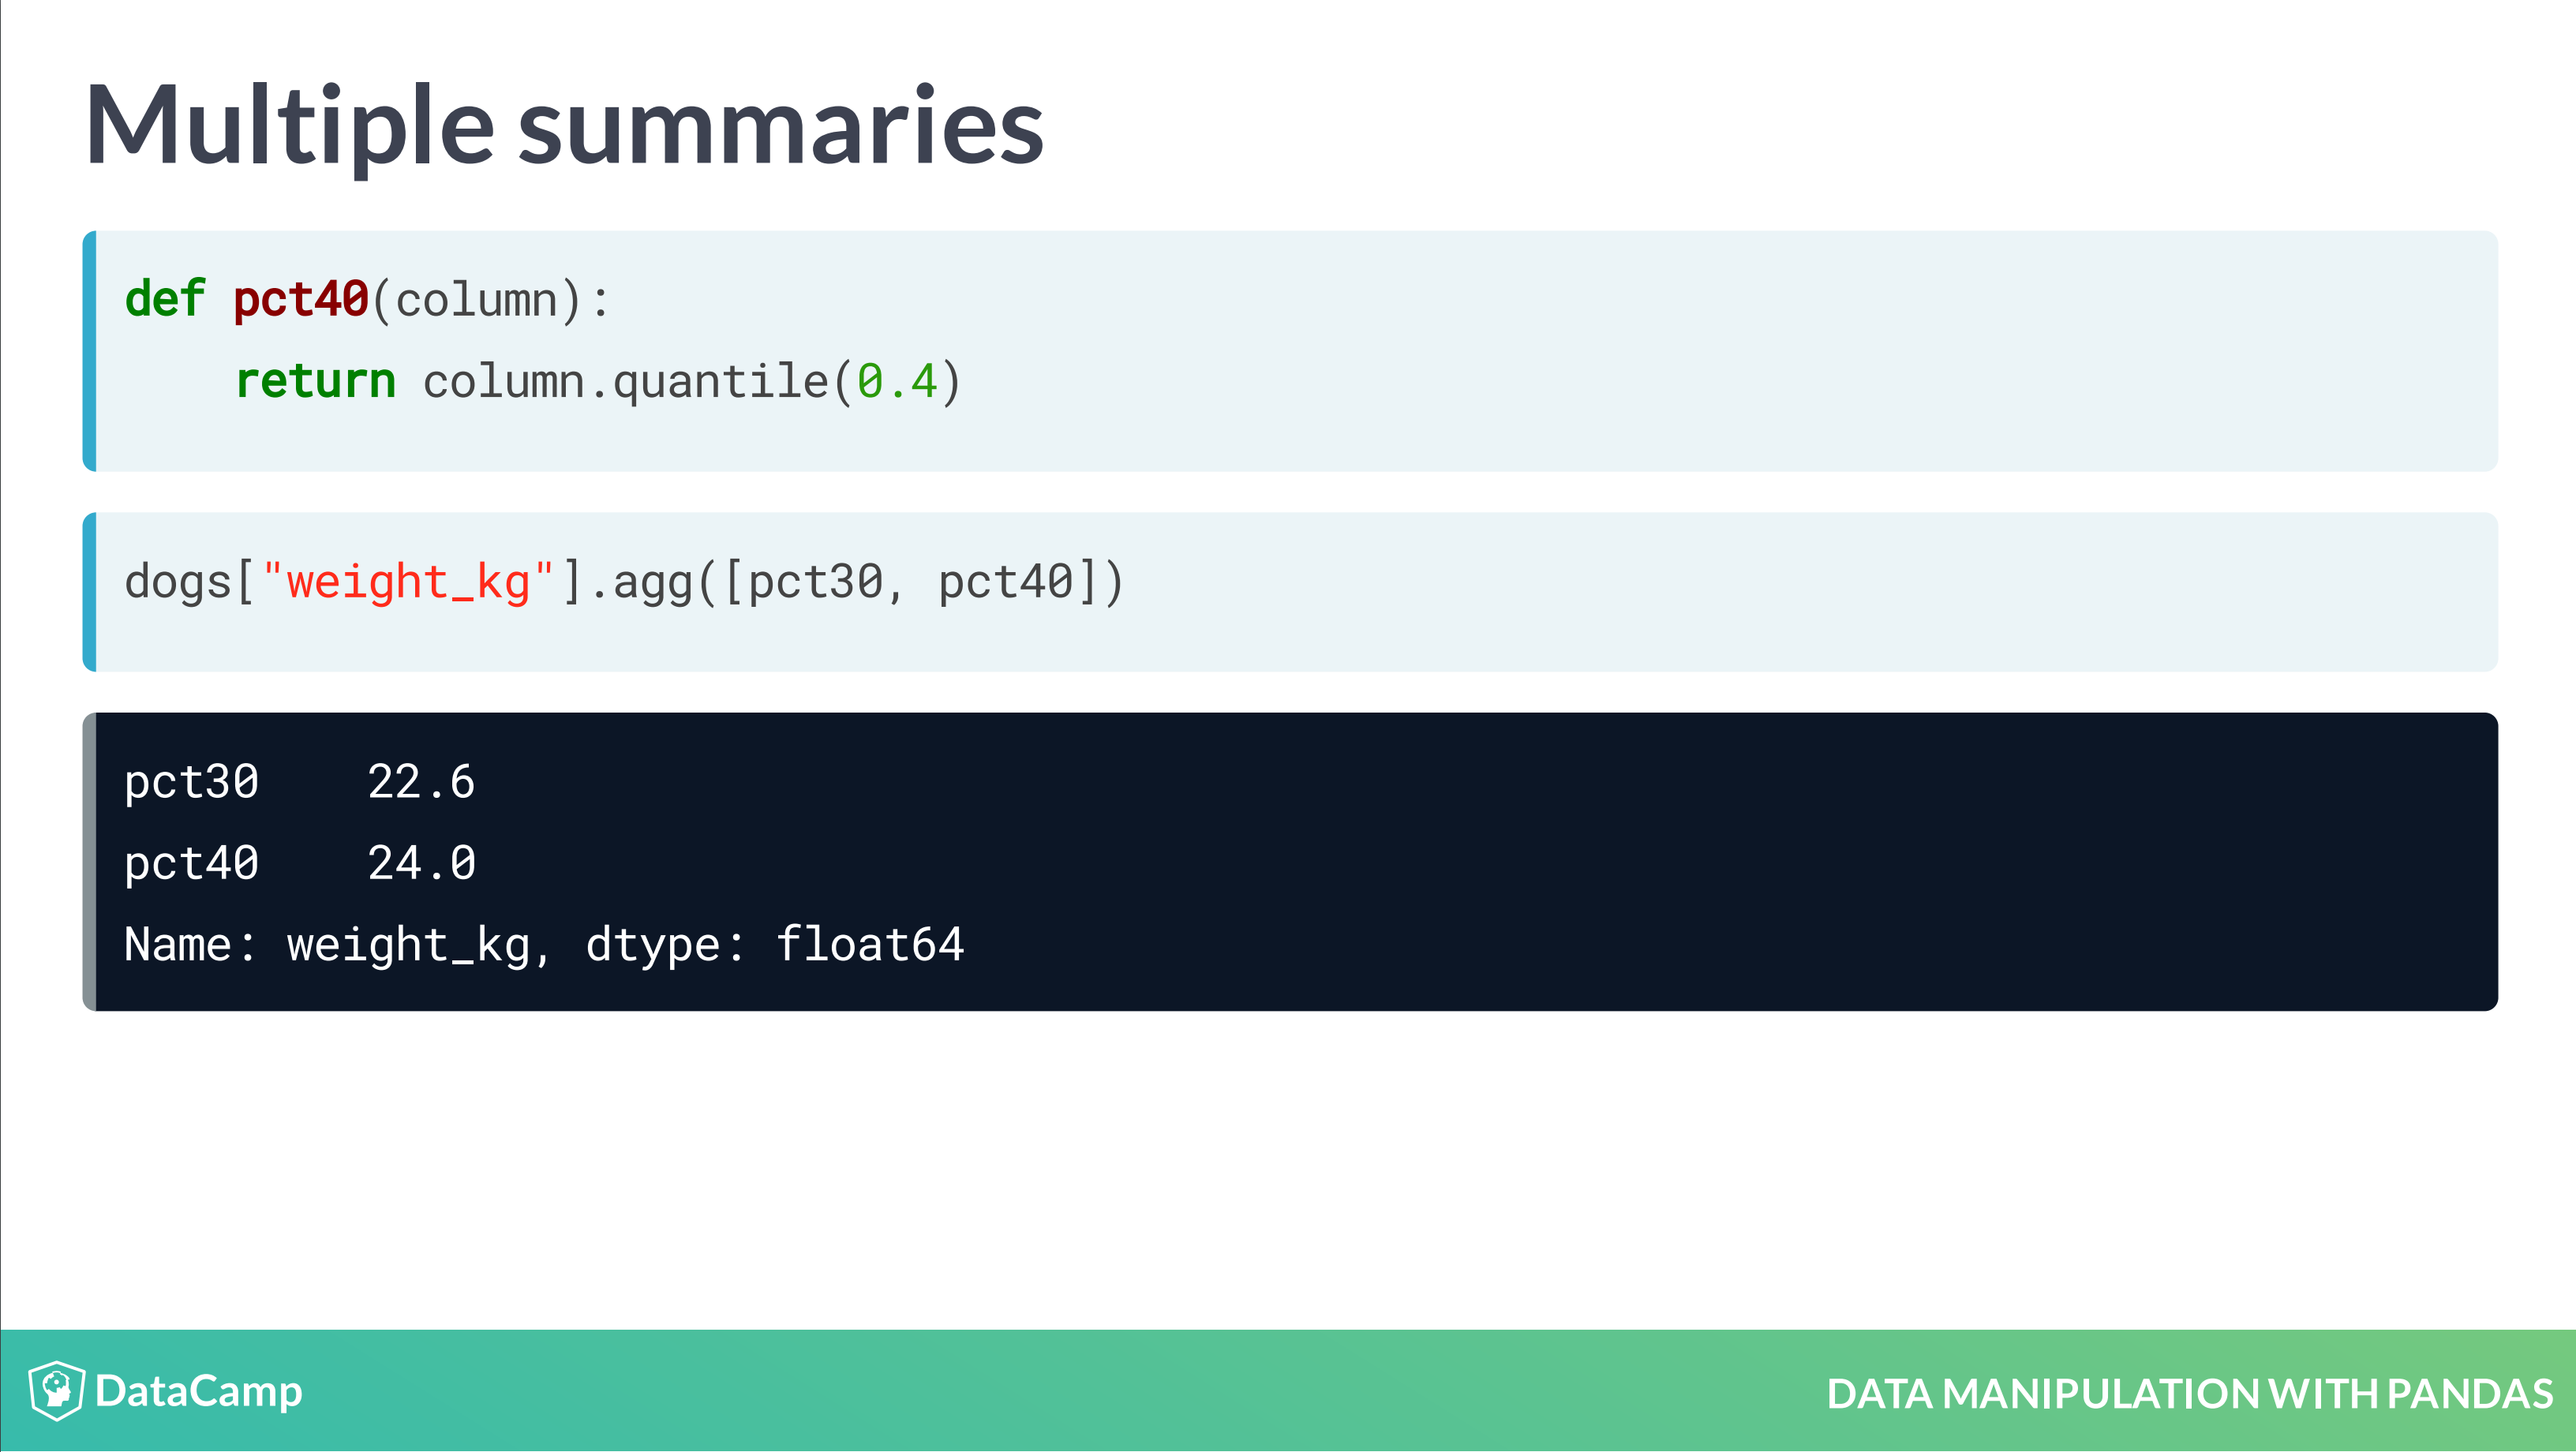Click the pct30 output row label
The width and height of the screenshot is (2576, 1452).
[192, 782]
